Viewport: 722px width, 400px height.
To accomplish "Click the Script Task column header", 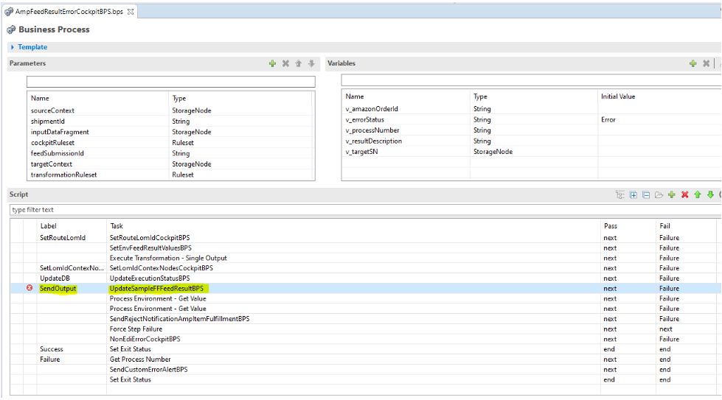I will click(117, 225).
